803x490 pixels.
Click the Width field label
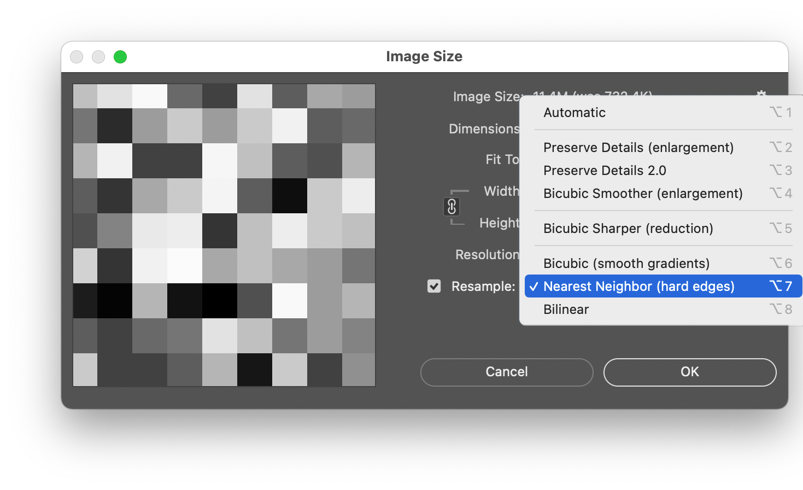[501, 191]
